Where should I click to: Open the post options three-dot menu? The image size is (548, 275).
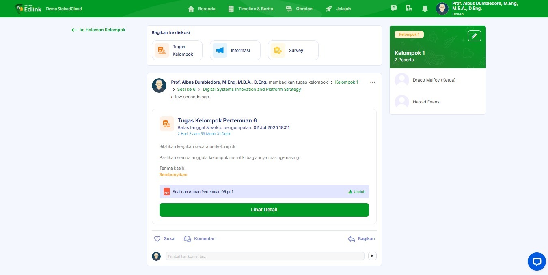372,82
